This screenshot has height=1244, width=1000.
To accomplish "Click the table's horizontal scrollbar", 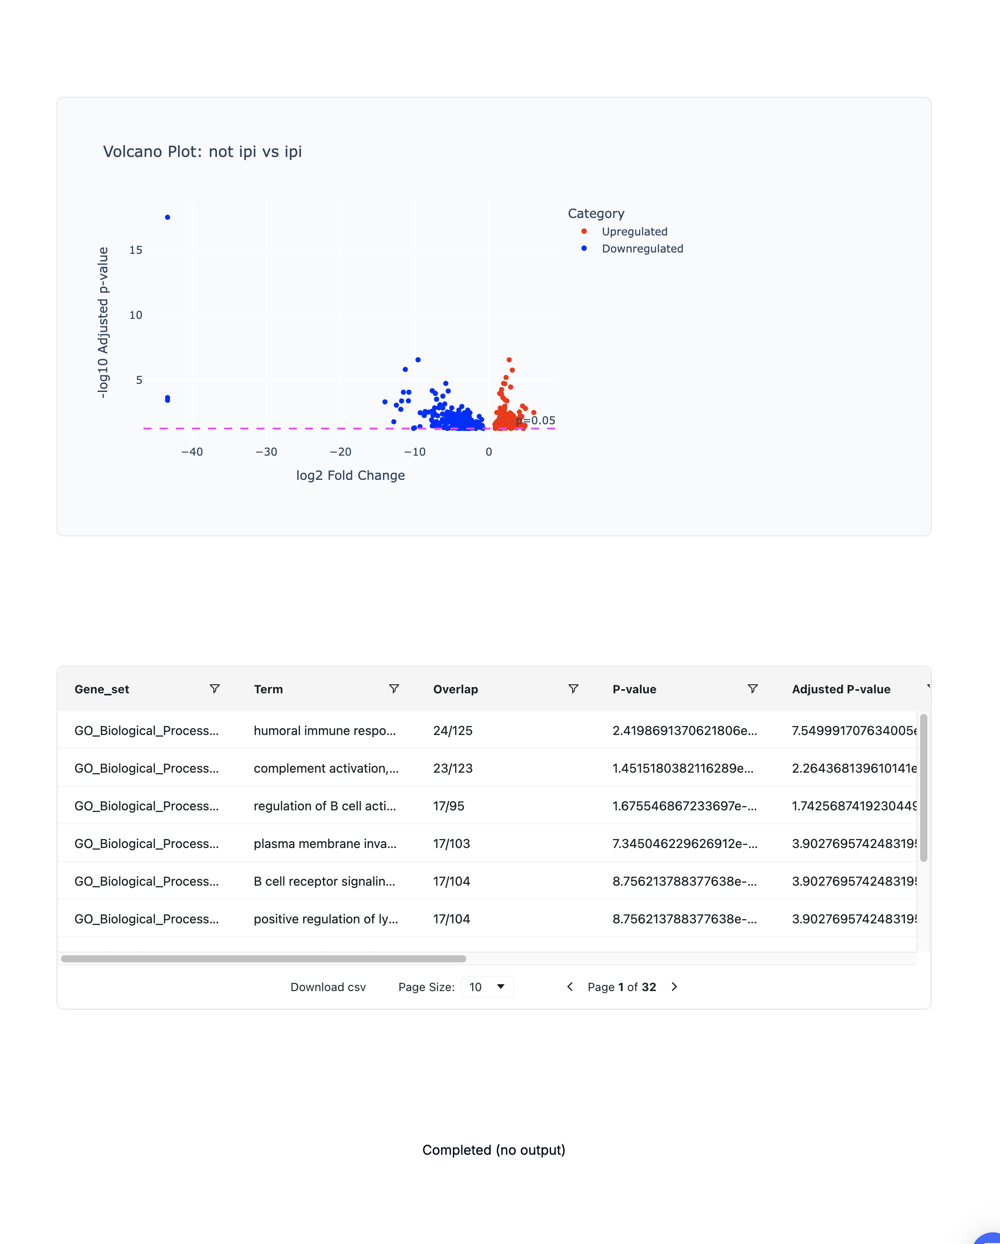I will pyautogui.click(x=263, y=958).
